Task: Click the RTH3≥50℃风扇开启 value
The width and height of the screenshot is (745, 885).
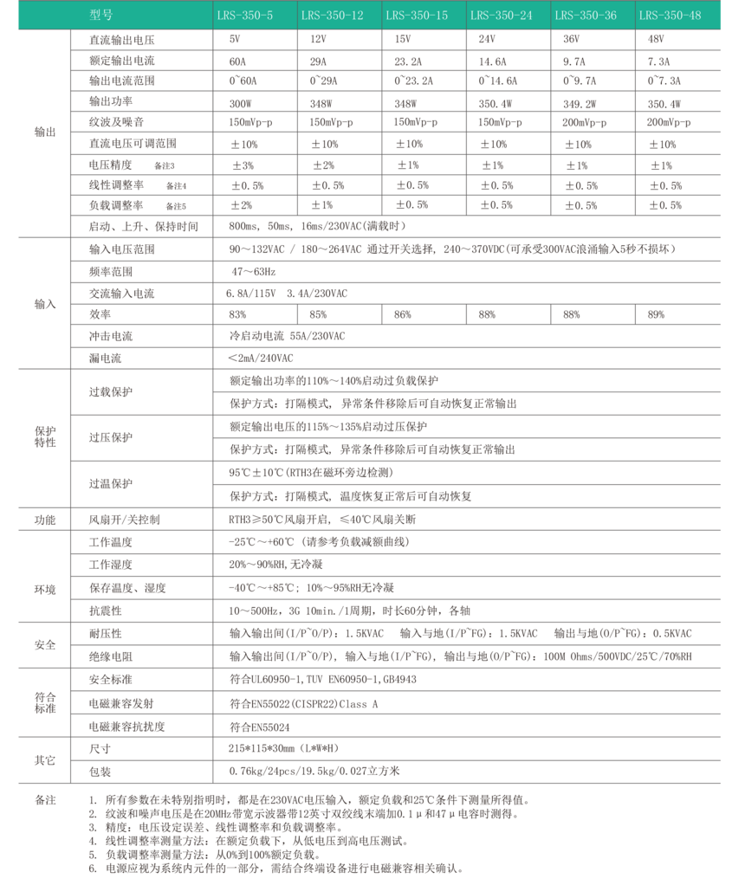Action: [322, 520]
